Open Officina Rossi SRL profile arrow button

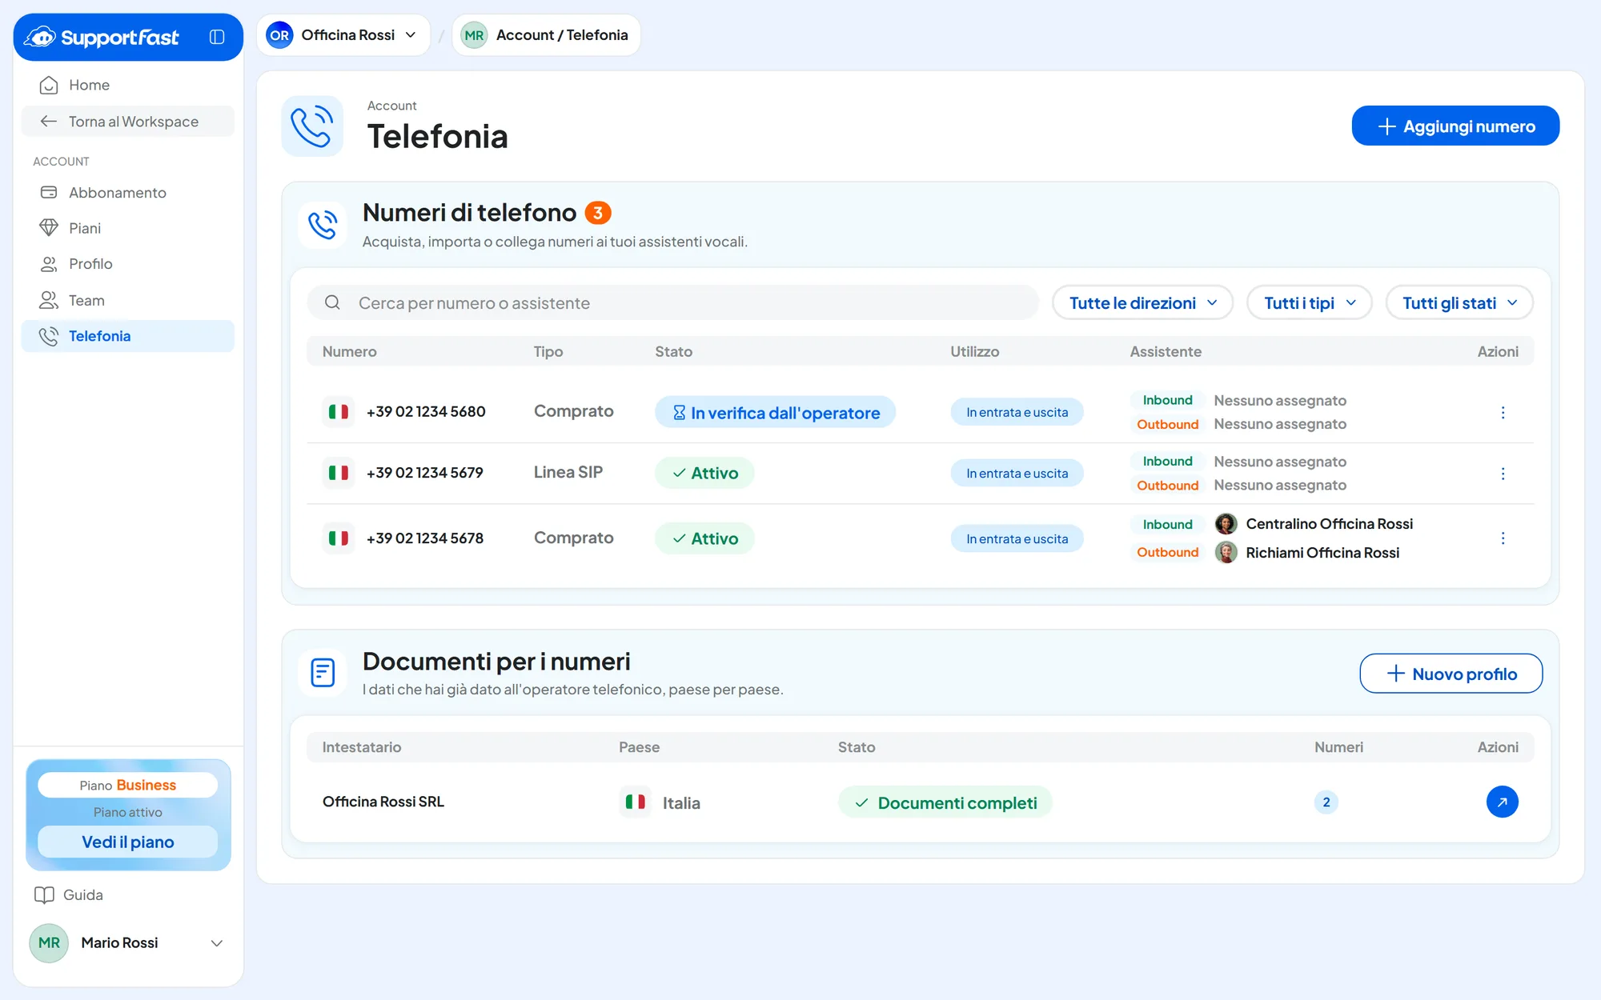[1503, 802]
